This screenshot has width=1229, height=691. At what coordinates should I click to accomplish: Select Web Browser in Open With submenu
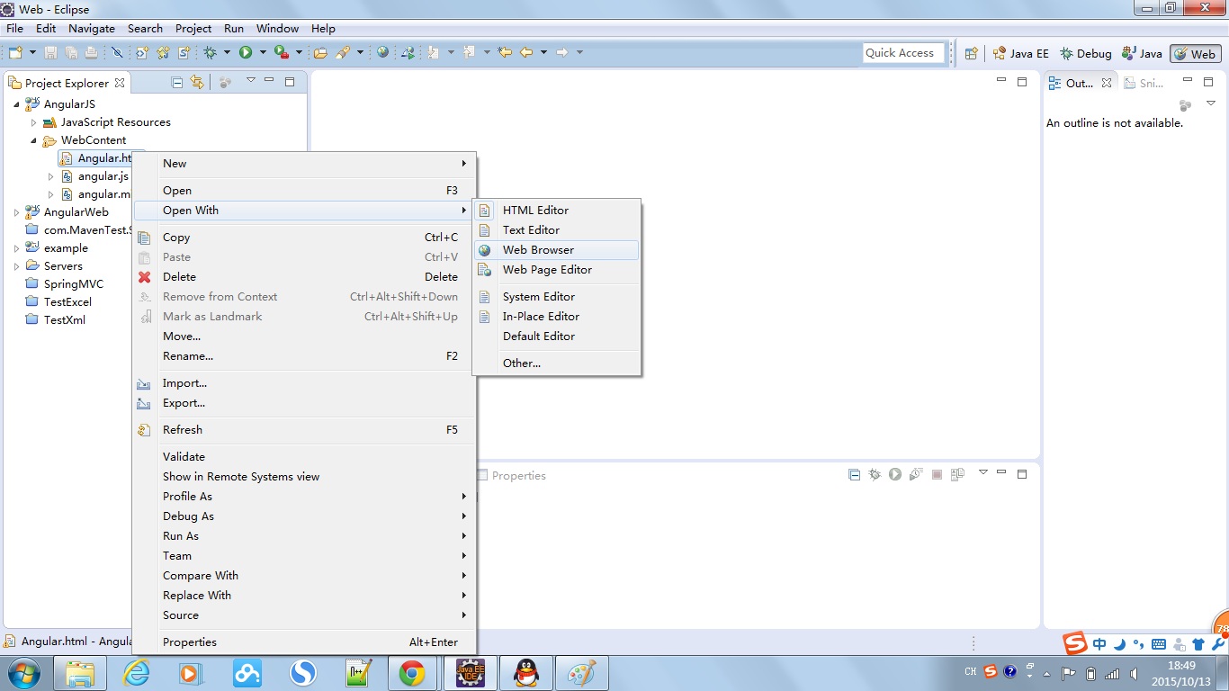coord(557,250)
